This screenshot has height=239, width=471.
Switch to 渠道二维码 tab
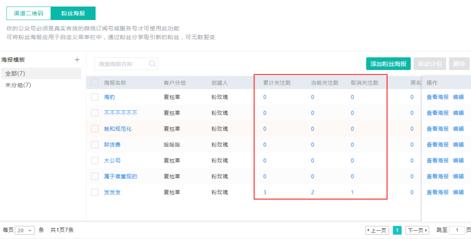(29, 13)
